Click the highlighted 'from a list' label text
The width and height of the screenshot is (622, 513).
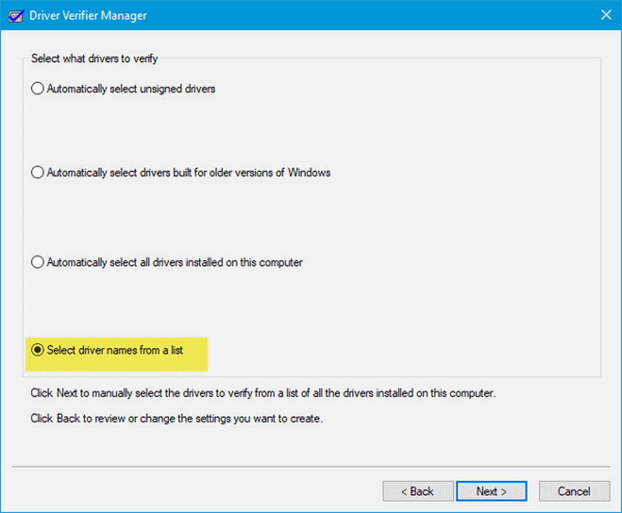pos(115,350)
